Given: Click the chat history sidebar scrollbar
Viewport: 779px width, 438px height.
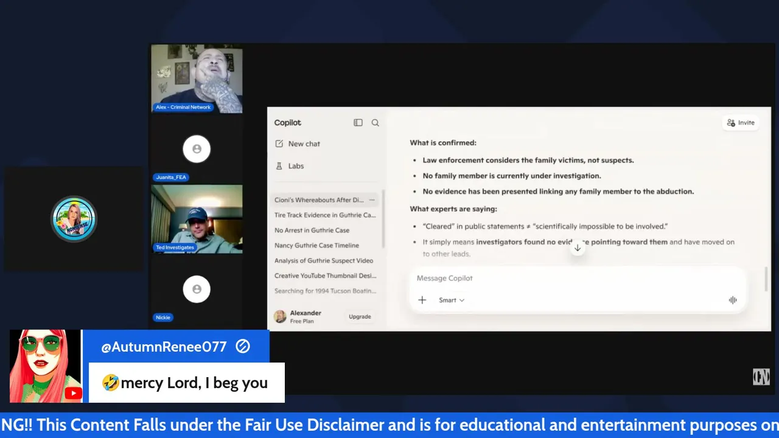Looking at the screenshot, I should click(383, 219).
